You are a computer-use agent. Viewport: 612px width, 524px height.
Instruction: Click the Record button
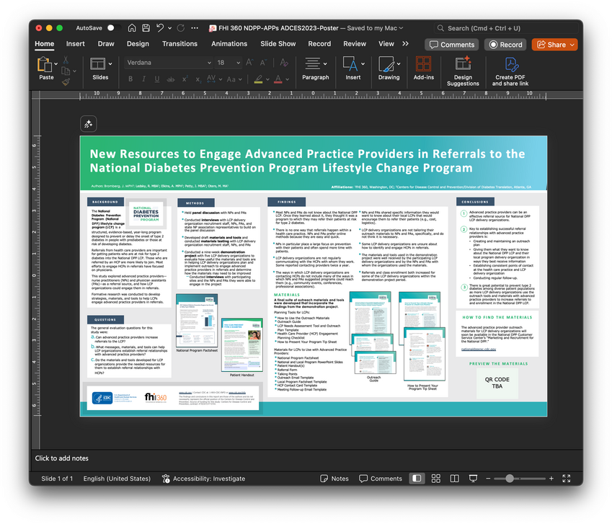505,45
